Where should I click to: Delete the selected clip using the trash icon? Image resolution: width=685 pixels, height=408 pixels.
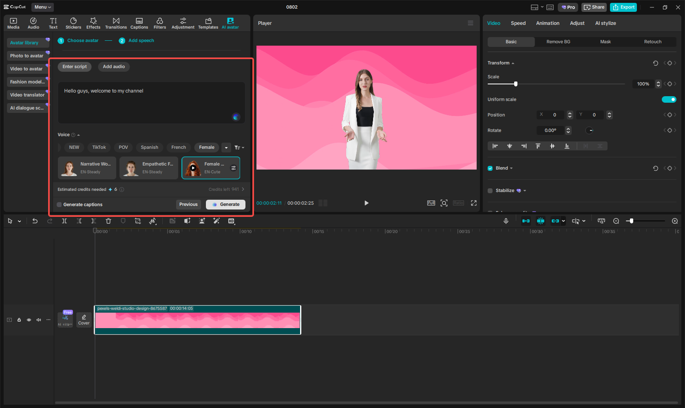click(108, 221)
